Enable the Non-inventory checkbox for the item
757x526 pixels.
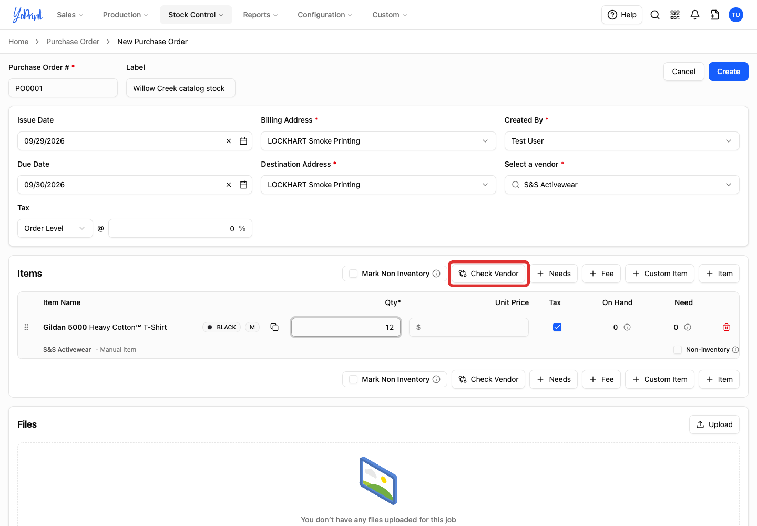pos(678,350)
